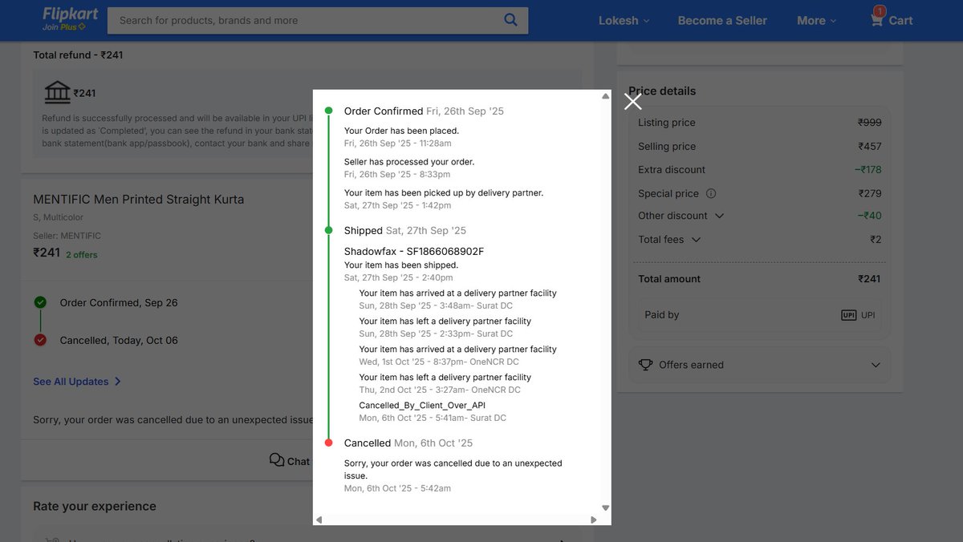Image resolution: width=963 pixels, height=542 pixels.
Task: Click the Join Plus label
Action: (64, 26)
